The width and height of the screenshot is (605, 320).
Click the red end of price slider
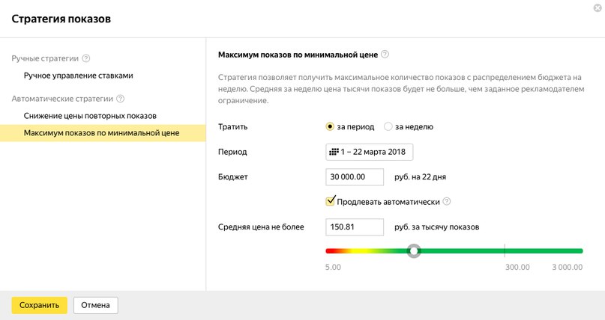point(330,251)
